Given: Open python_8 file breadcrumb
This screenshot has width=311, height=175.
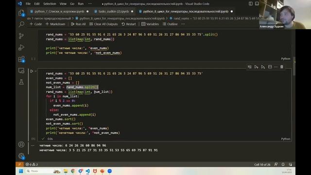Looking at the screenshot, I should 120,18.
